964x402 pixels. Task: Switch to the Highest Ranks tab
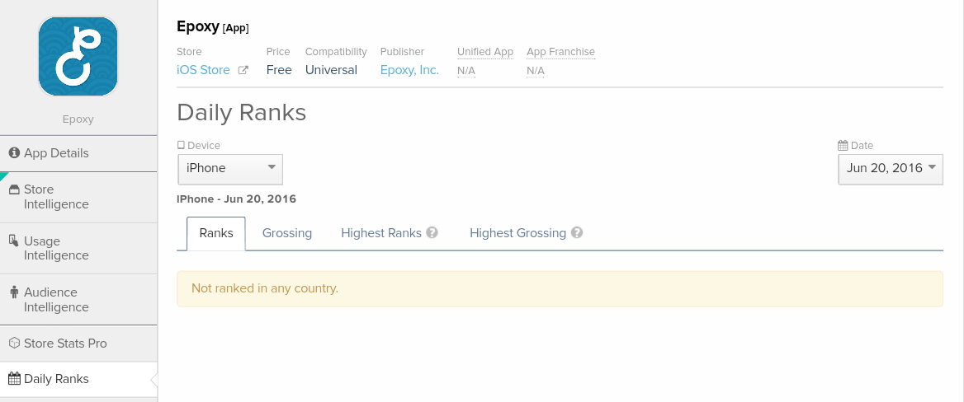tap(381, 233)
